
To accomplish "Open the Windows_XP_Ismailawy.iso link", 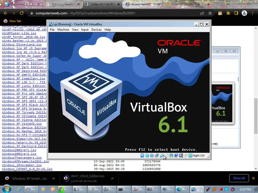I will pos(23,78).
